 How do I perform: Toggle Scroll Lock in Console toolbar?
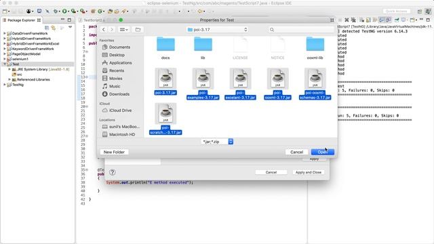368,20
